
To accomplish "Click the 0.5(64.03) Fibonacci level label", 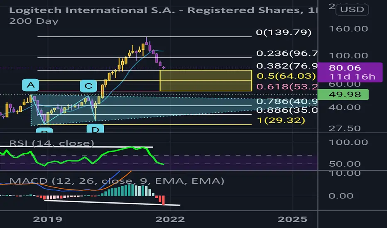I will (x=286, y=76).
